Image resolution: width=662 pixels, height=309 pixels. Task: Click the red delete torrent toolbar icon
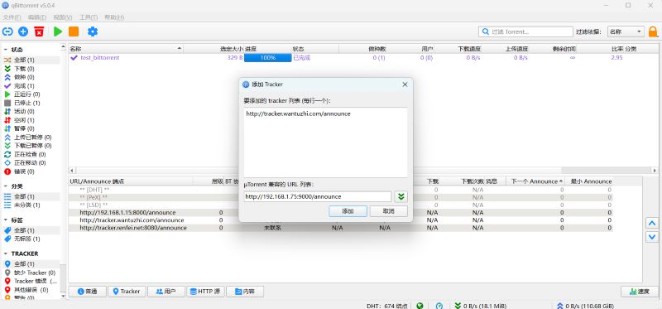pyautogui.click(x=39, y=31)
